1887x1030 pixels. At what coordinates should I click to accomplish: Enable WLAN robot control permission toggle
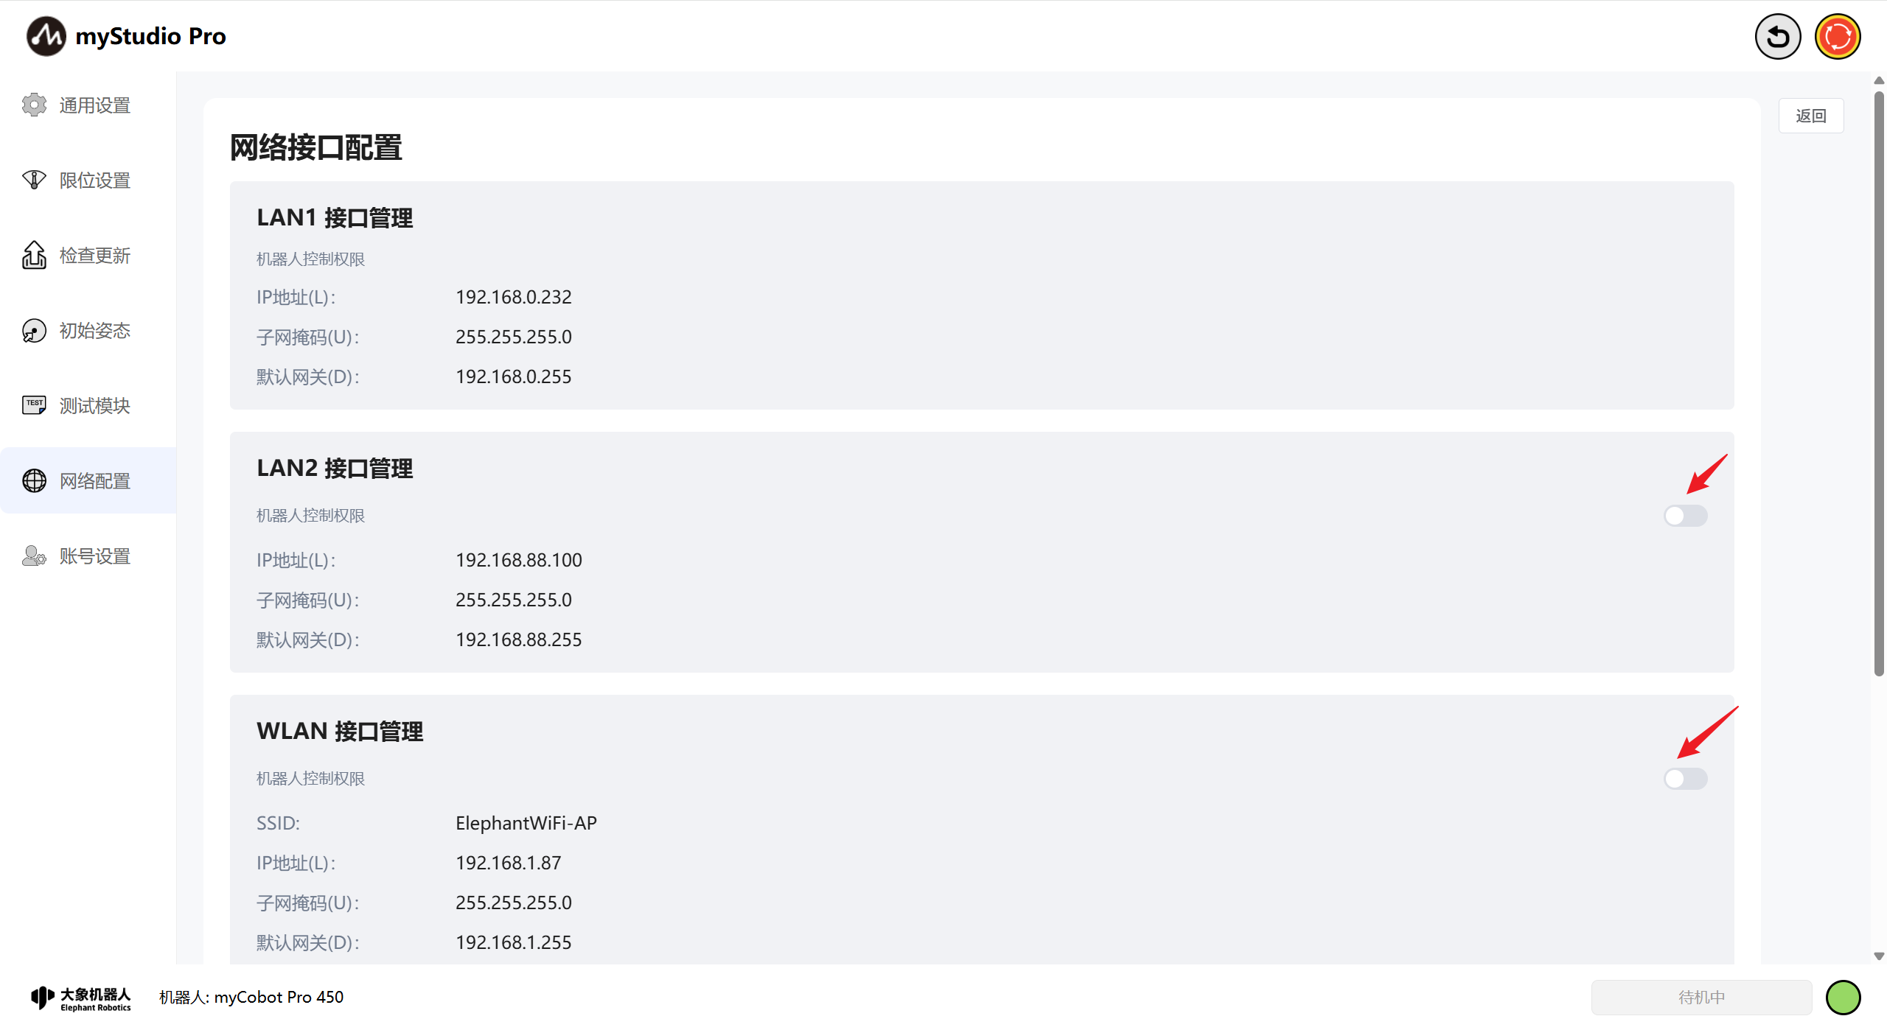(x=1685, y=779)
